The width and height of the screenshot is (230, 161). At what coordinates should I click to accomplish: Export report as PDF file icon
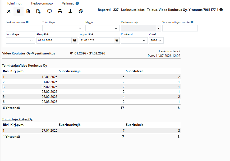coord(38,11)
